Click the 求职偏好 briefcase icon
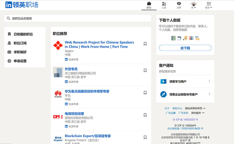 coord(9,52)
